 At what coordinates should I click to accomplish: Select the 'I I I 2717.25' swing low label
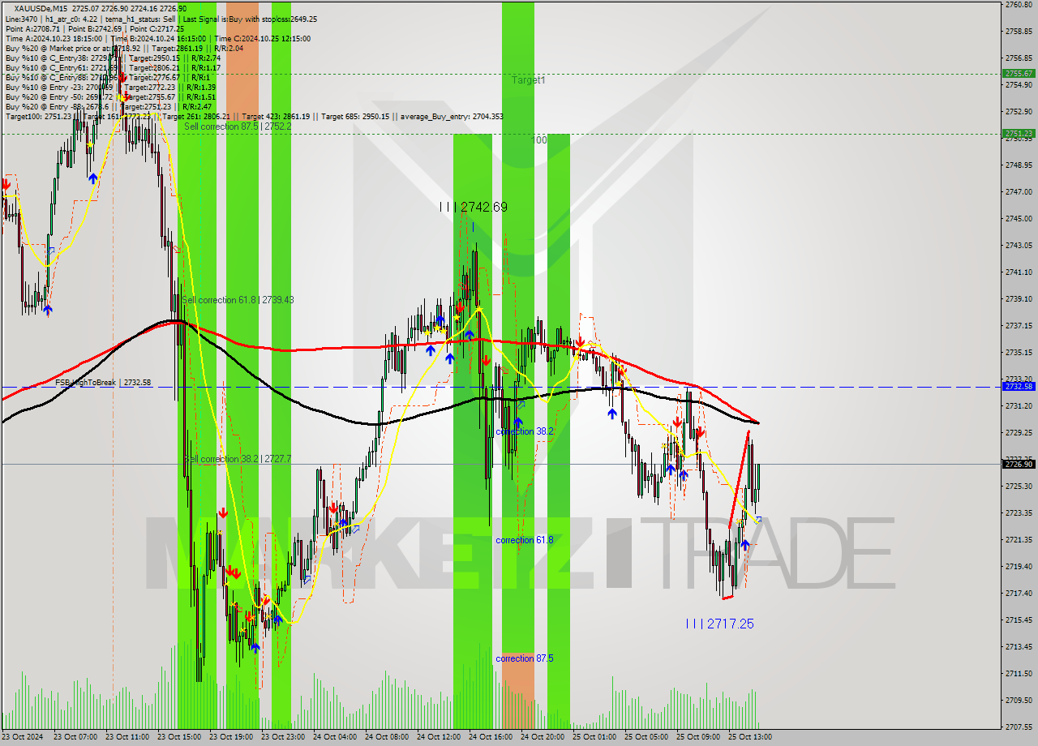[x=719, y=624]
